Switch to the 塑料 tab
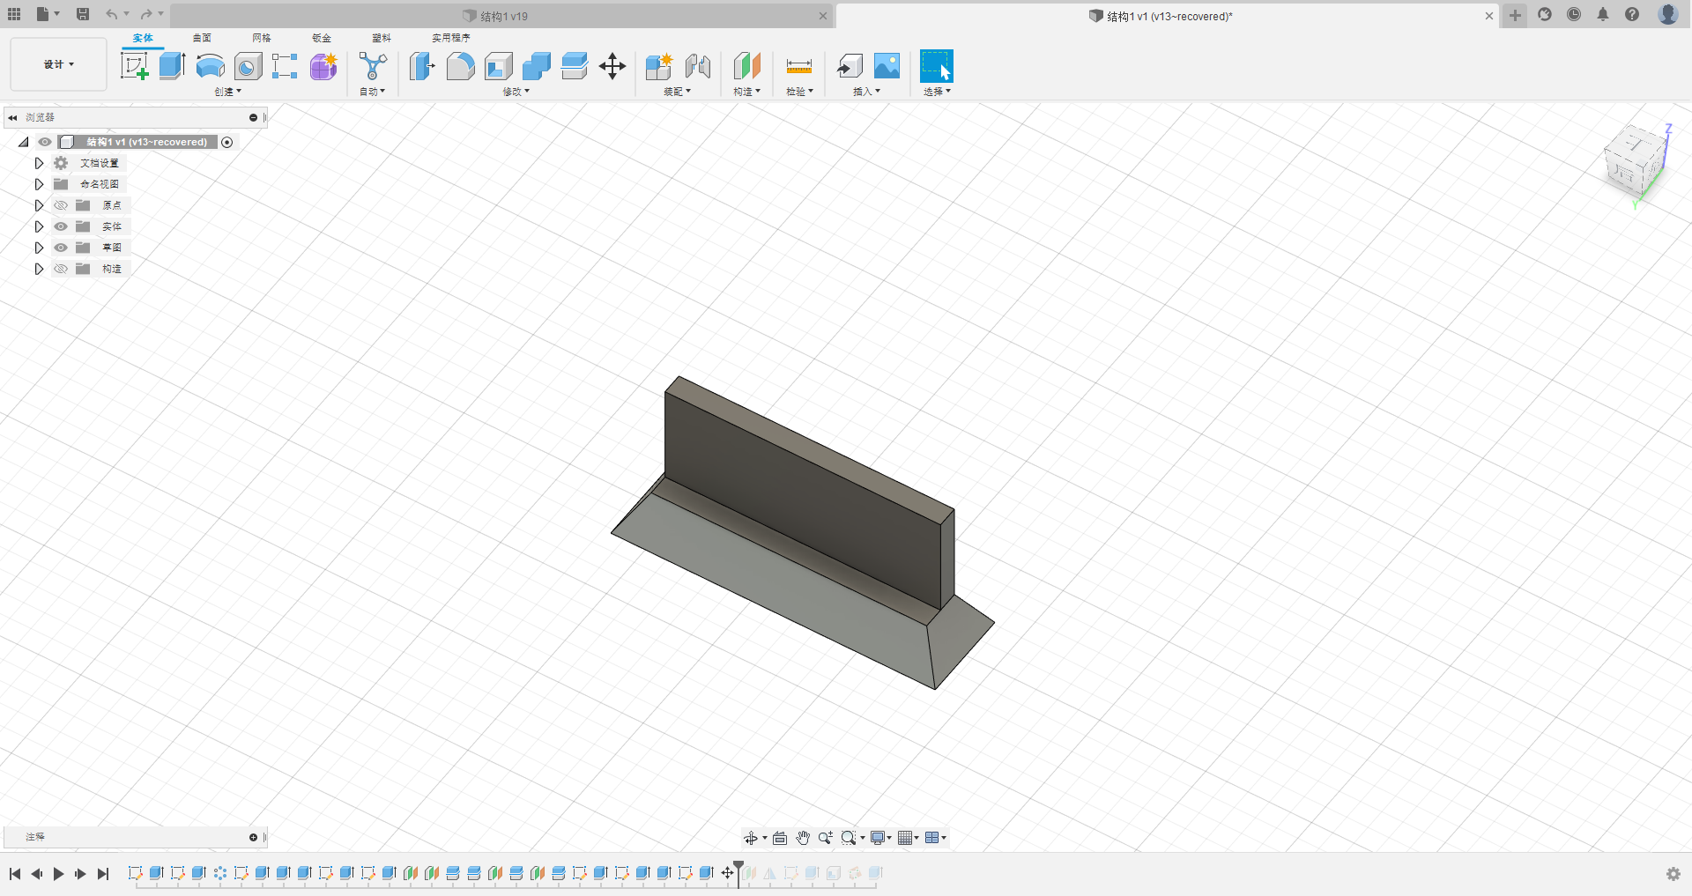 [x=382, y=38]
